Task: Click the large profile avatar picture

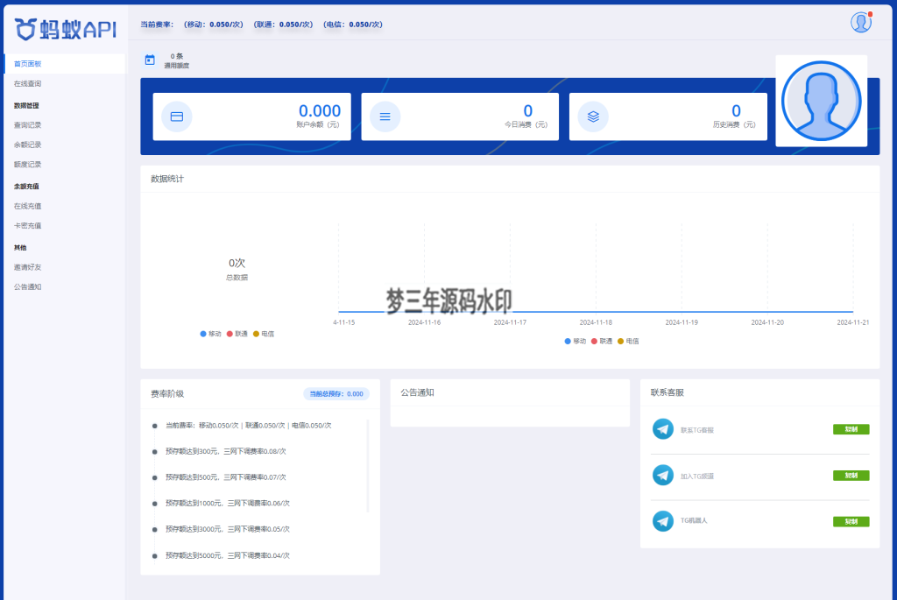Action: [x=822, y=101]
